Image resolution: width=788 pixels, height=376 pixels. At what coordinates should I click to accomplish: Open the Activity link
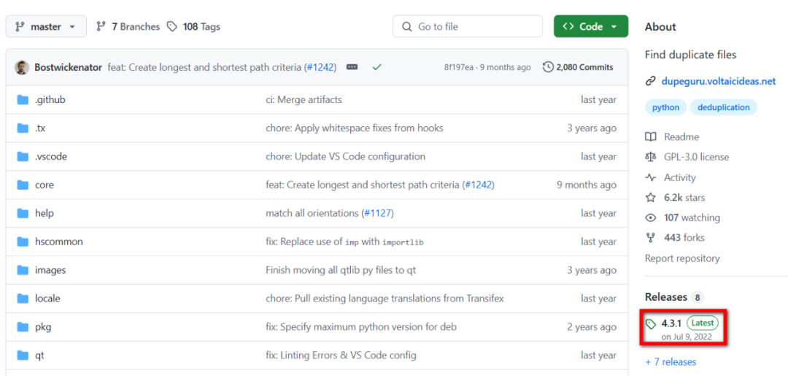pyautogui.click(x=680, y=177)
